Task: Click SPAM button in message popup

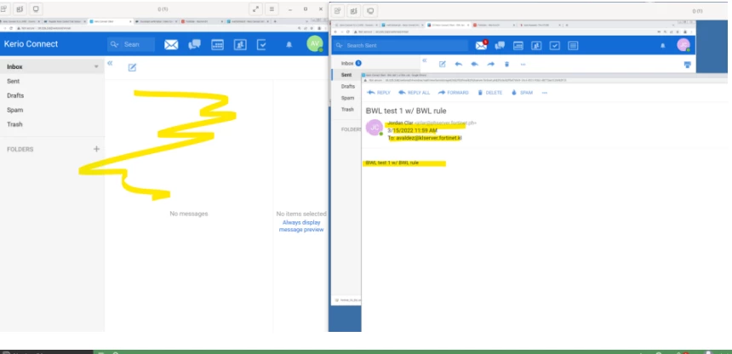Action: tap(522, 93)
